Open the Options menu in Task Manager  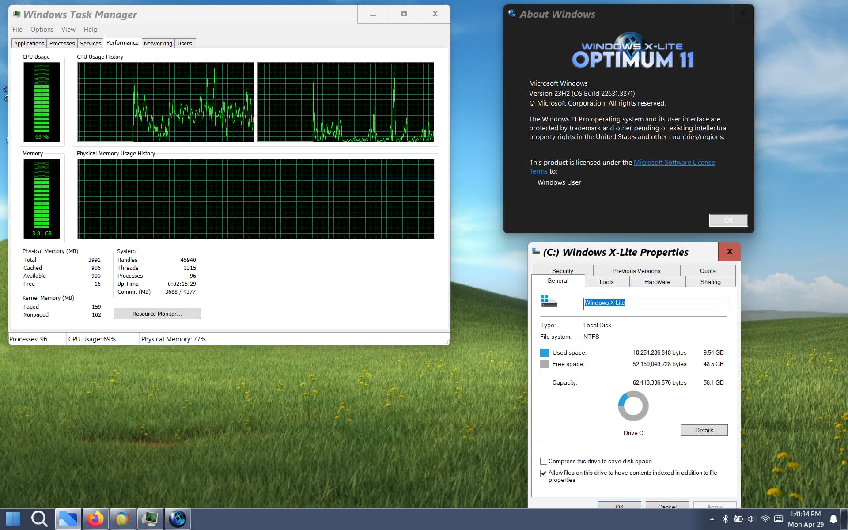click(42, 30)
